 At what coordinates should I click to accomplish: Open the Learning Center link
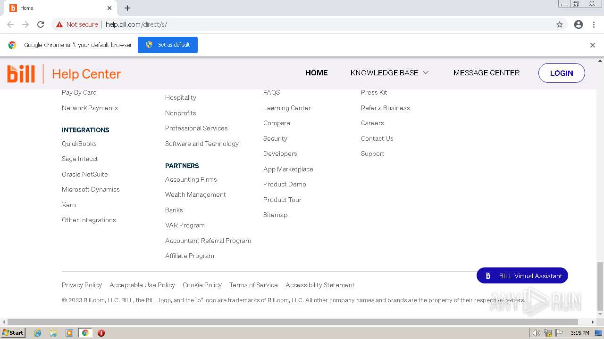287,108
